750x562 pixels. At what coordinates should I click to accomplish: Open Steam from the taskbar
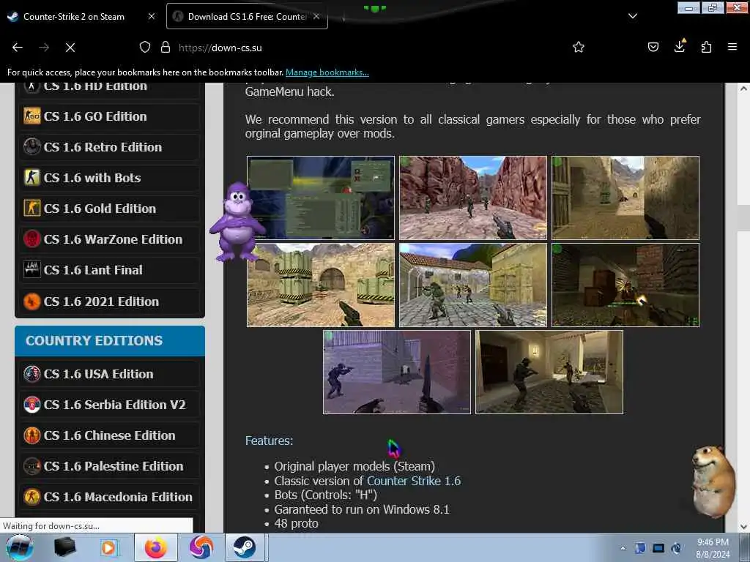[245, 547]
